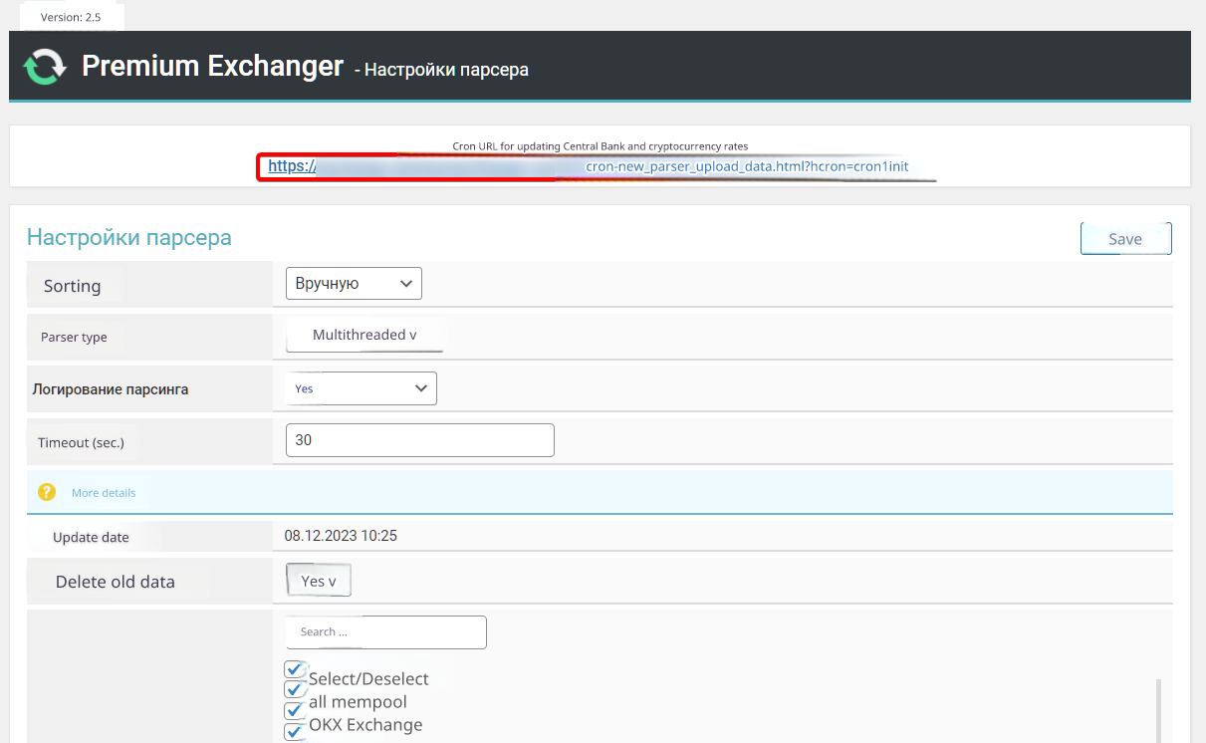Expand the Логирование парсинга dropdown
The width and height of the screenshot is (1206, 743).
coord(361,388)
